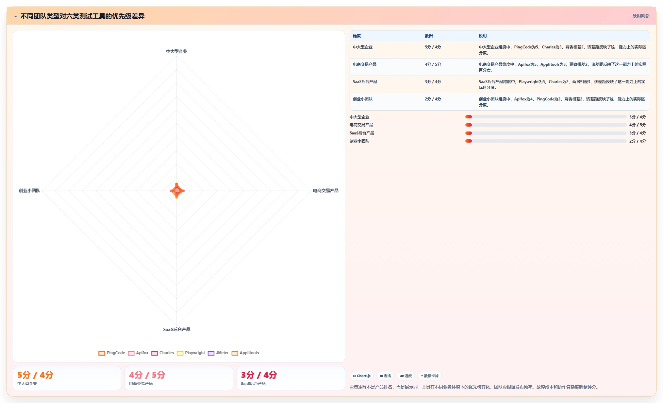Click the SaaS后台产品 radar axis label
Screen dimensions: 663x403
pos(176,329)
